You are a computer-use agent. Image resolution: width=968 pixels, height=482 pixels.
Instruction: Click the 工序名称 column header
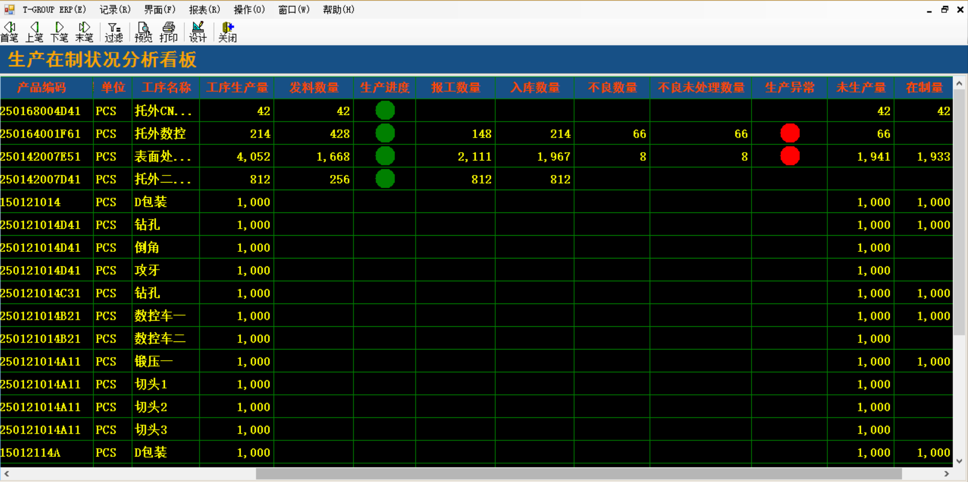[166, 87]
